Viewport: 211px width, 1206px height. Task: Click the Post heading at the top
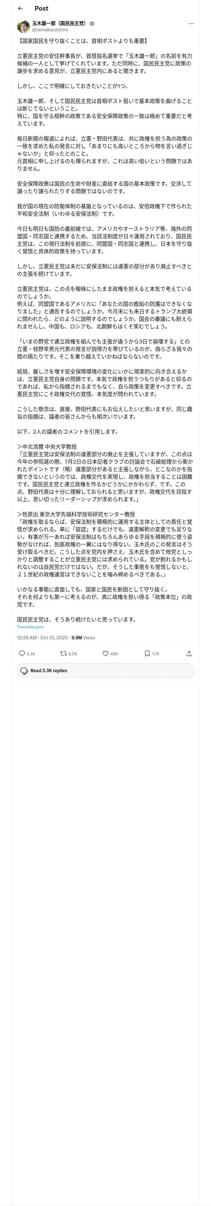coord(41,8)
